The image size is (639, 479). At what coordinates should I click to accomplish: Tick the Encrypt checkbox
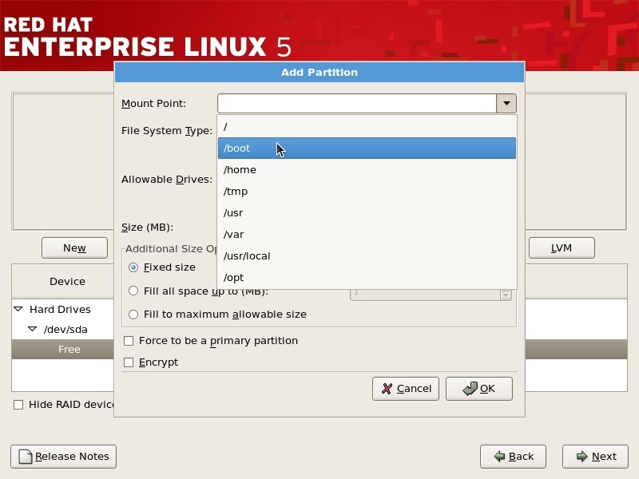129,362
